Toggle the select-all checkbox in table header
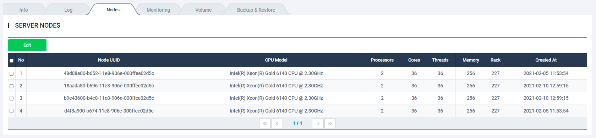Image resolution: width=596 pixels, height=138 pixels. click(11, 61)
